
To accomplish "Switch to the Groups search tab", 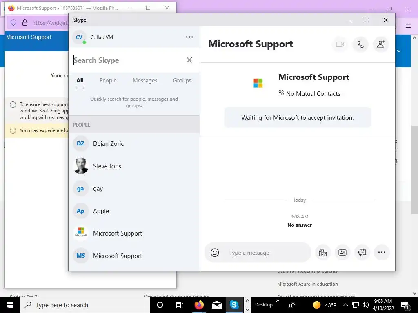I will (182, 80).
